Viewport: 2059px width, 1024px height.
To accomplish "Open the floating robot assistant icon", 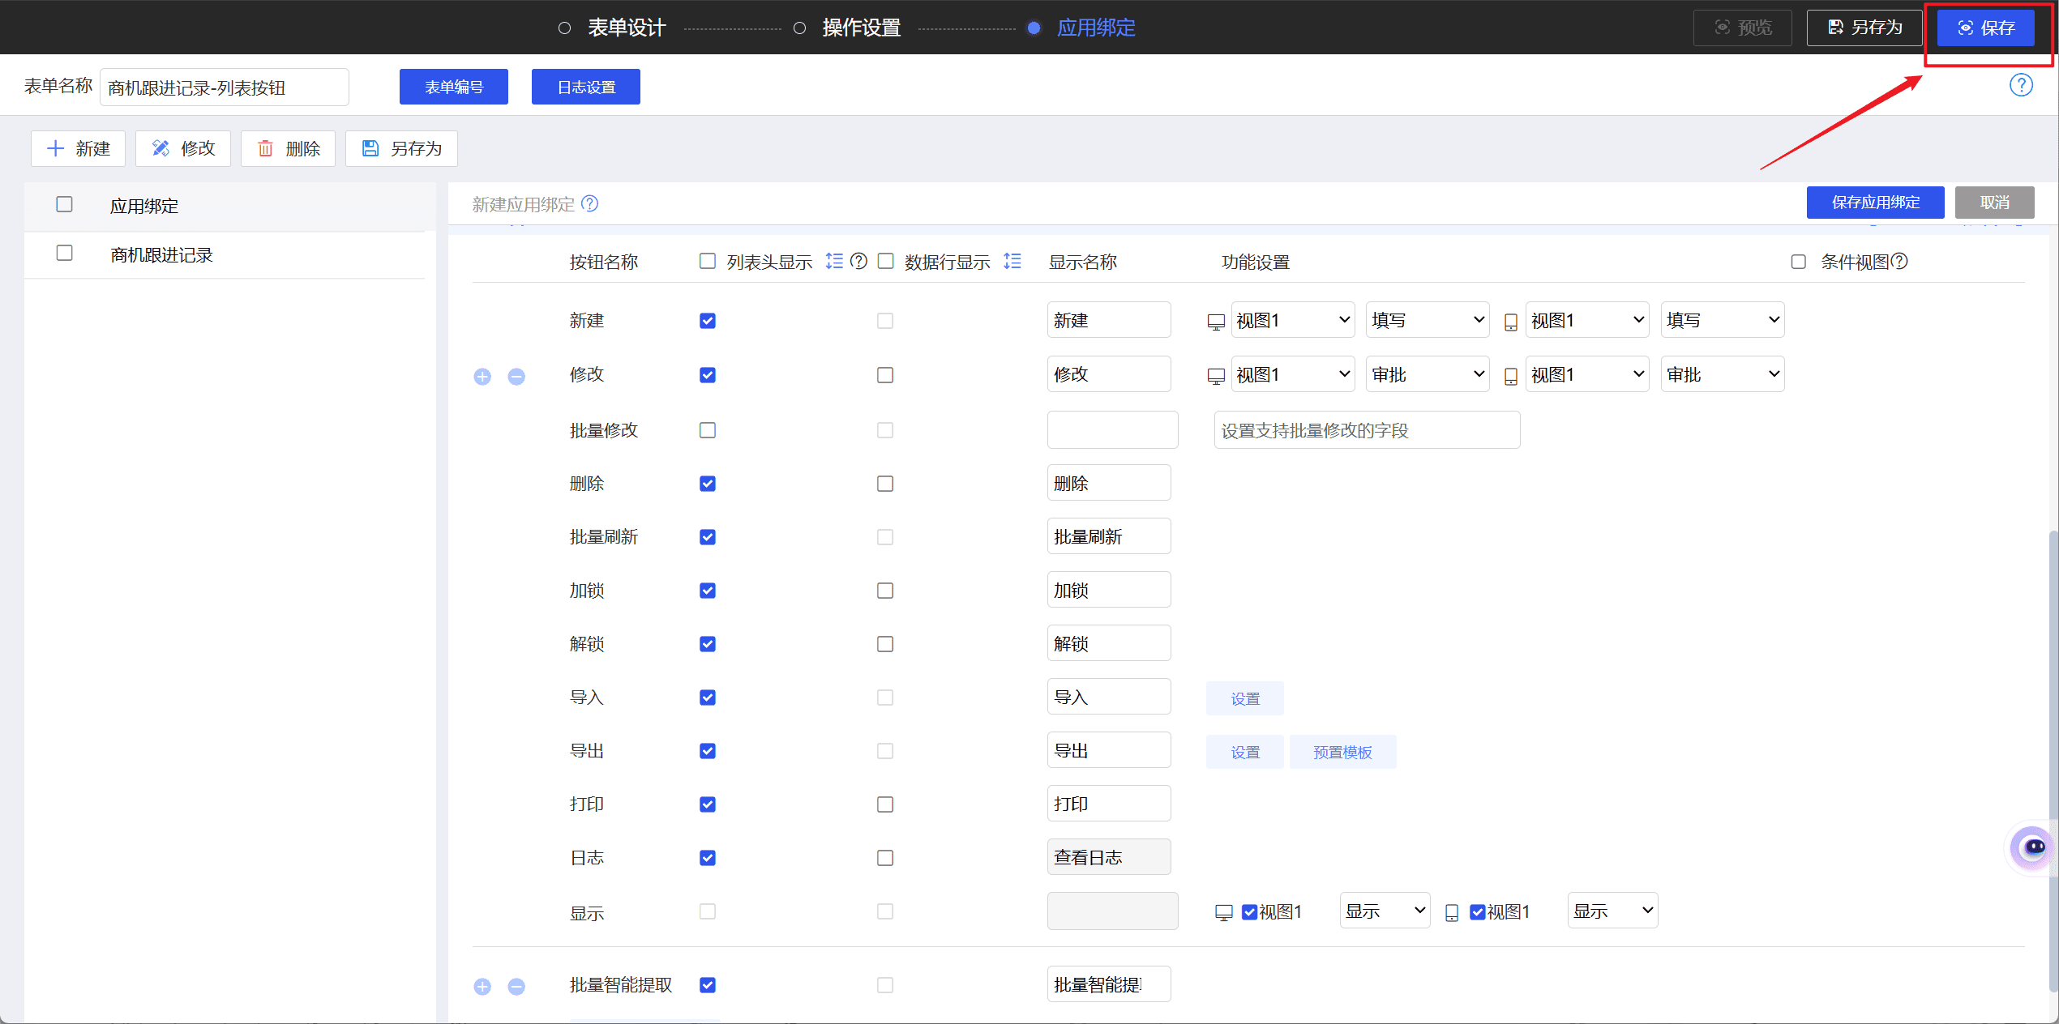I will 2033,847.
